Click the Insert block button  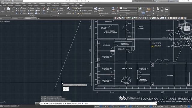(x=96, y=10)
